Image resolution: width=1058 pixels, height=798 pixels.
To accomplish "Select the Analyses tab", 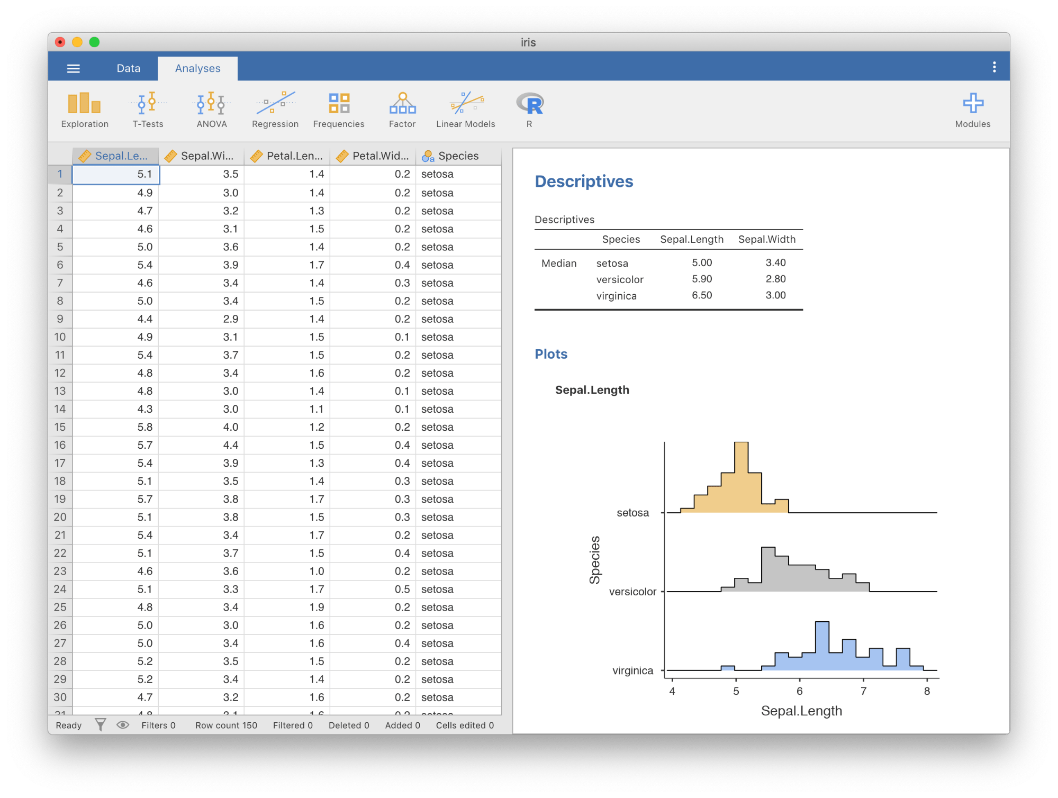I will pyautogui.click(x=197, y=68).
